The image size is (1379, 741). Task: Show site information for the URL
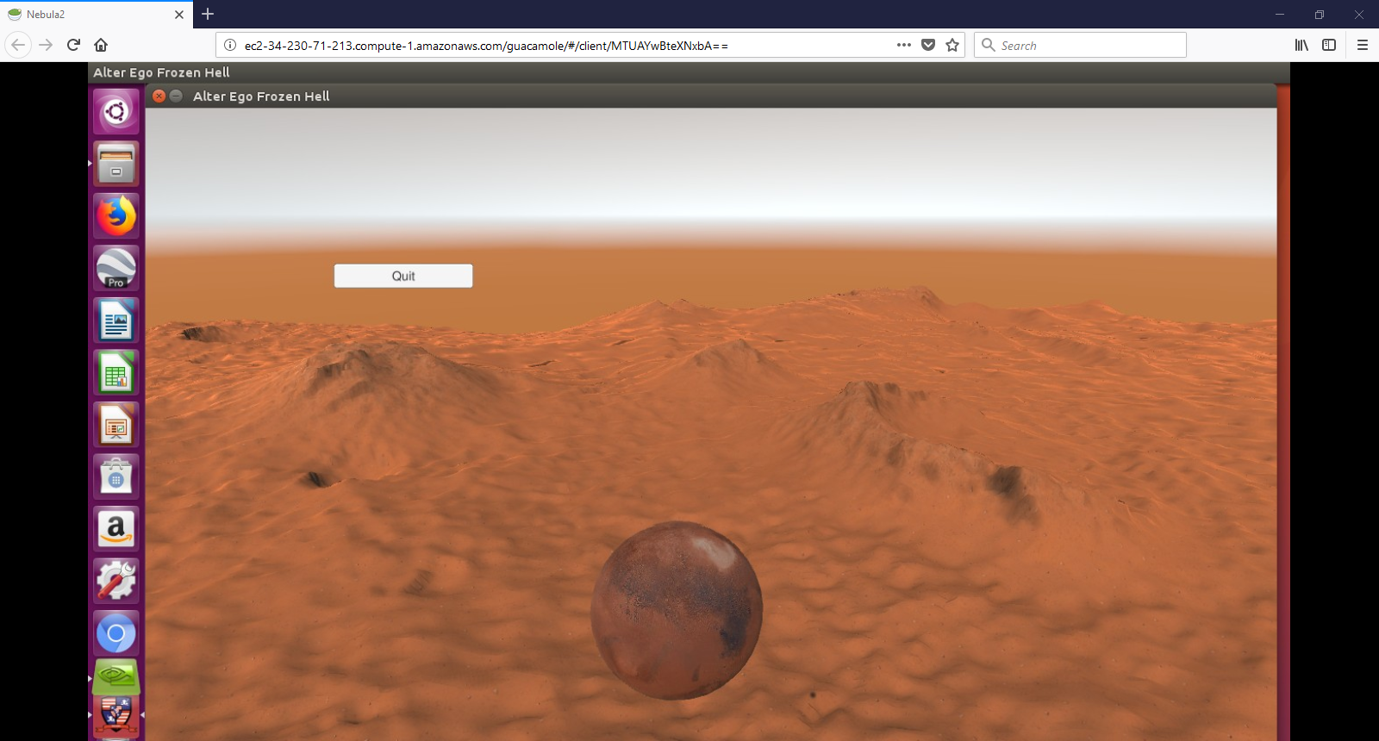(230, 45)
